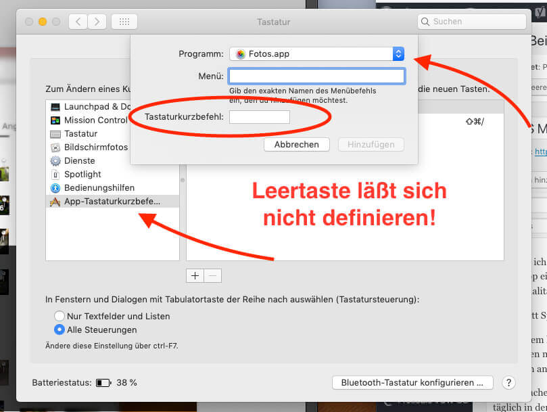547x412 pixels.
Task: Open the Programm dropdown showing Fotos.app
Action: (316, 54)
